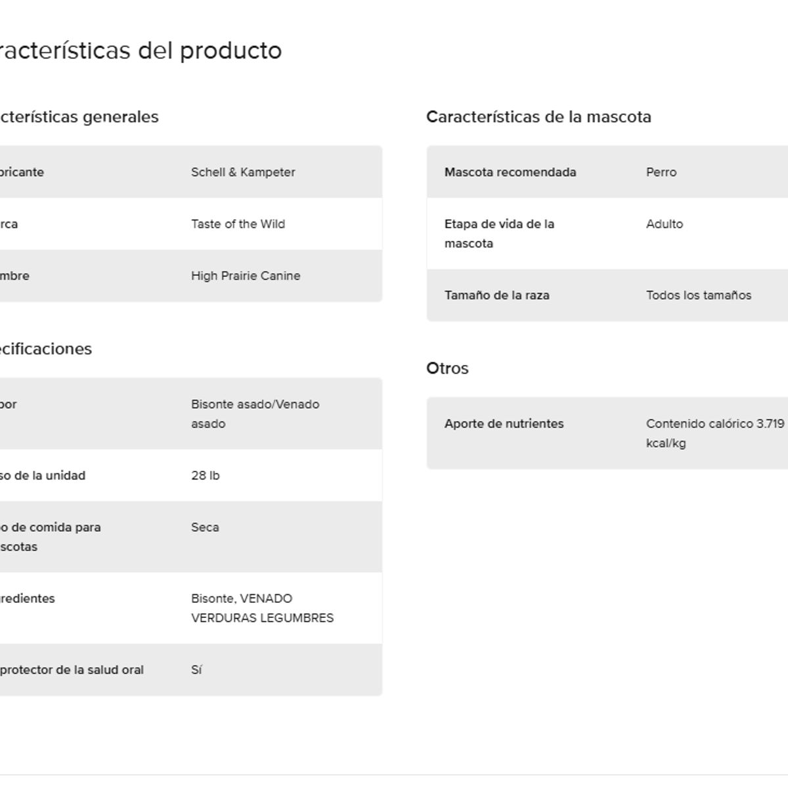This screenshot has width=788, height=788.
Task: Select the 'Todos los tamaños' breed size value
Action: pos(698,295)
